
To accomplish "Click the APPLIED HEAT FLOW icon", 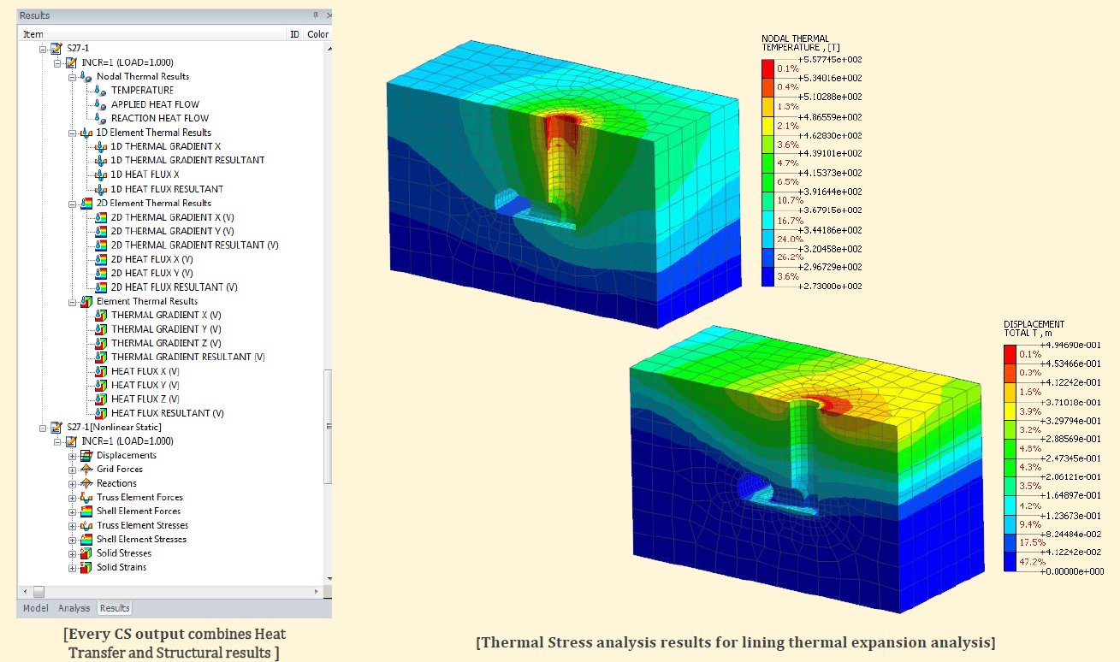I will point(101,104).
